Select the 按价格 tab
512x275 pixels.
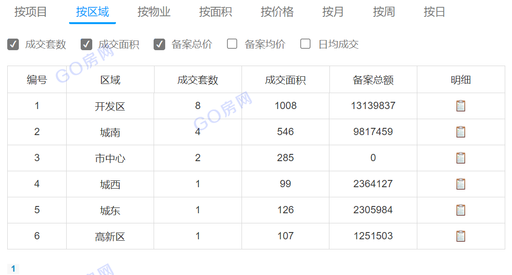click(277, 12)
